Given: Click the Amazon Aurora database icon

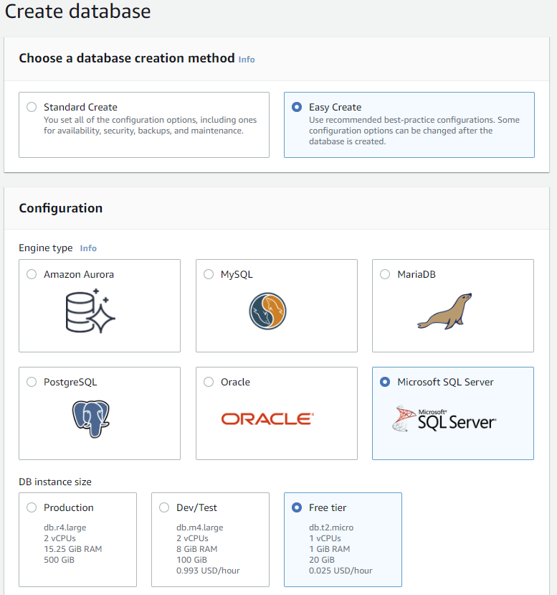Looking at the screenshot, I should tap(90, 311).
